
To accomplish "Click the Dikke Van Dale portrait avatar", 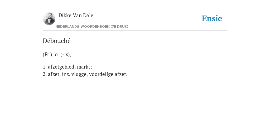I will 49,19.
